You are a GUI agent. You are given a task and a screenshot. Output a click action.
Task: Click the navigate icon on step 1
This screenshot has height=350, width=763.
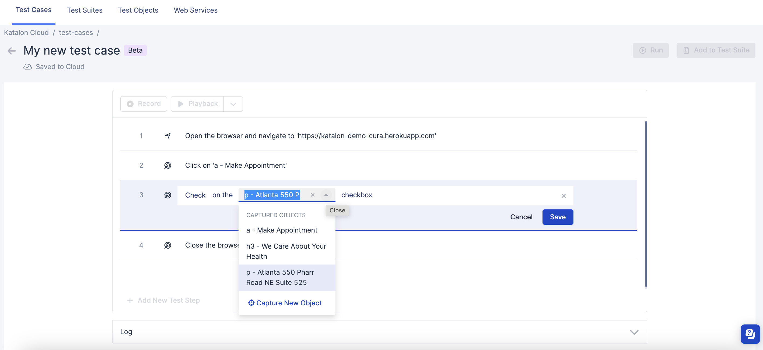pyautogui.click(x=168, y=136)
